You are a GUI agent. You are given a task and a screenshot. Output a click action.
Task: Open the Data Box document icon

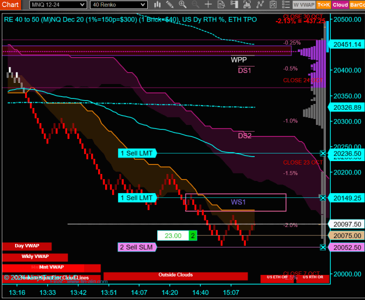221,5
